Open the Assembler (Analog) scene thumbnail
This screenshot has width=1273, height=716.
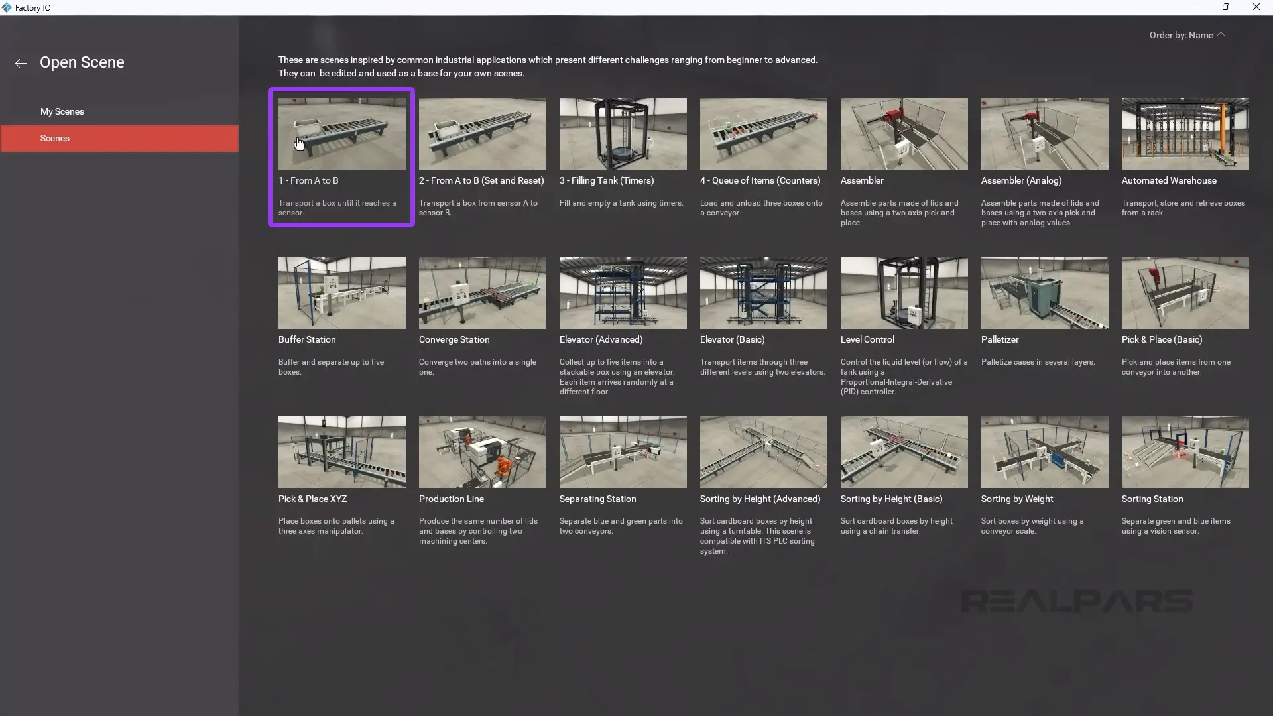click(1044, 134)
